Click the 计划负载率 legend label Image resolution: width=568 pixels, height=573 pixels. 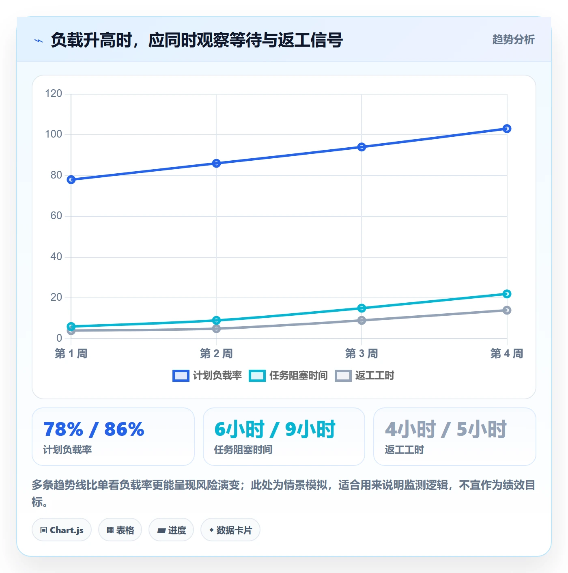coord(217,376)
